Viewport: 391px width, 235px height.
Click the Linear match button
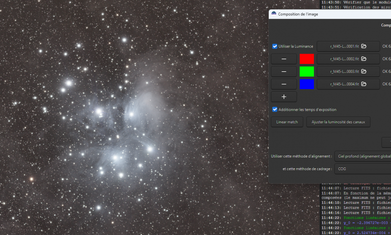(287, 122)
